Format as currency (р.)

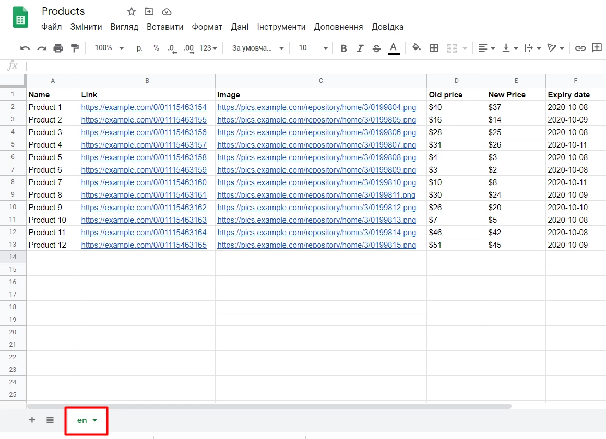tap(139, 48)
